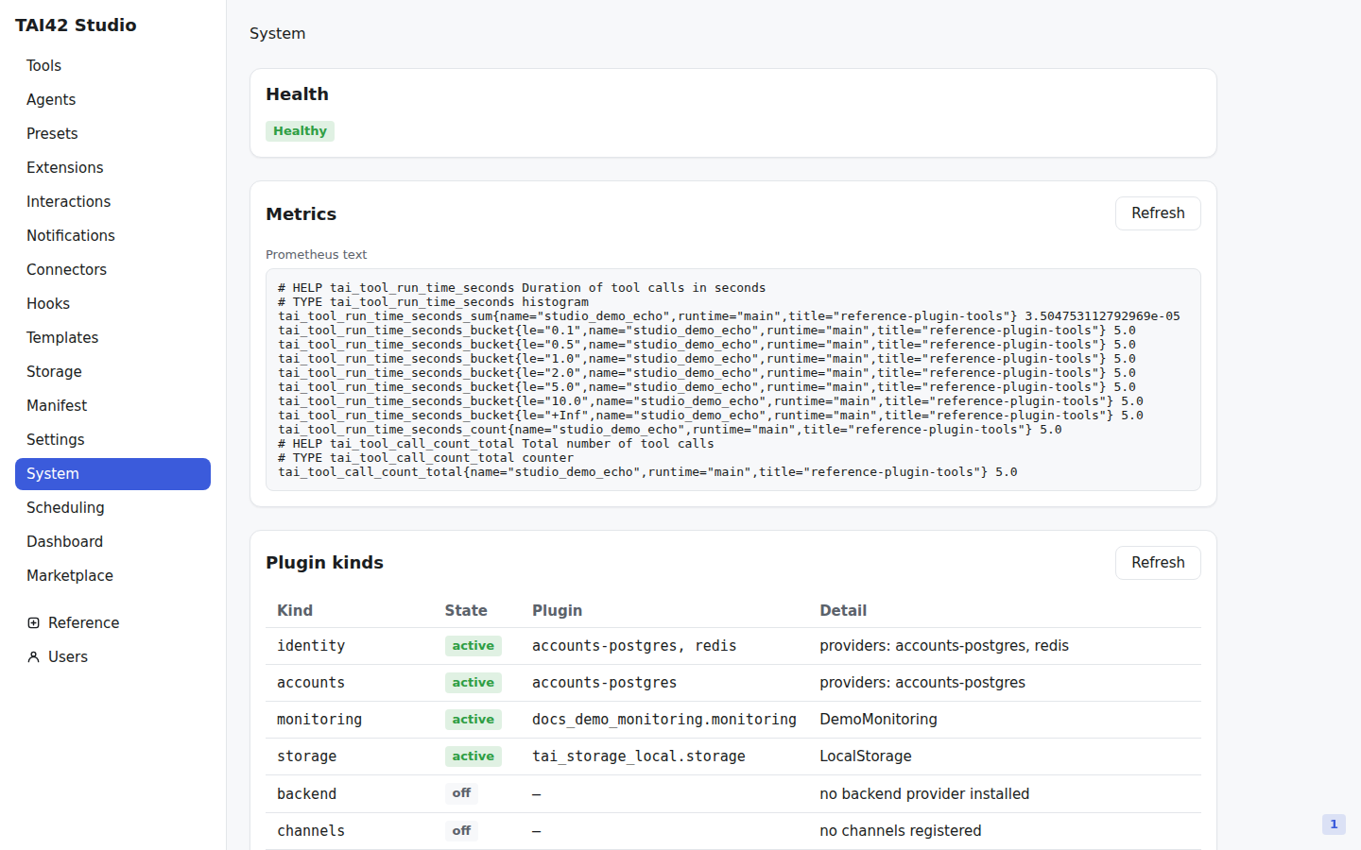Open Users link in sidebar
The image size is (1361, 850).
click(112, 657)
